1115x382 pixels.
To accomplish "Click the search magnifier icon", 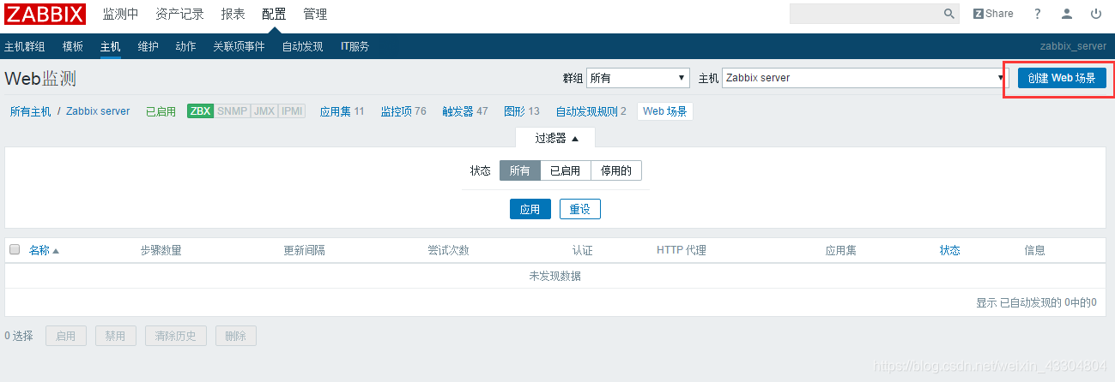I will tap(949, 14).
